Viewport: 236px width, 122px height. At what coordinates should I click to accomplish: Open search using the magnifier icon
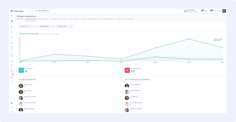32,11
